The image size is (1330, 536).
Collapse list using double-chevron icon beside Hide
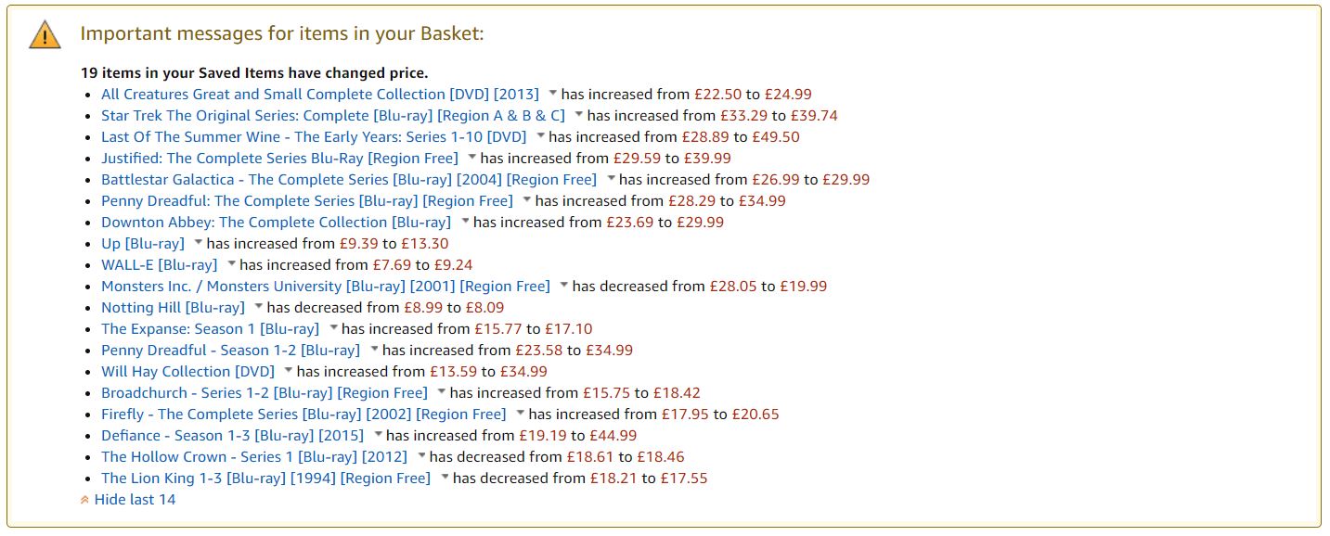click(85, 500)
